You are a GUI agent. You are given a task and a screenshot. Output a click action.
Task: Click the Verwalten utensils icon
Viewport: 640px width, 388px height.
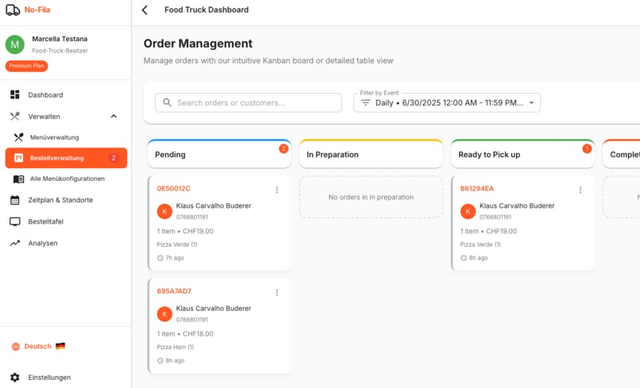tap(15, 117)
